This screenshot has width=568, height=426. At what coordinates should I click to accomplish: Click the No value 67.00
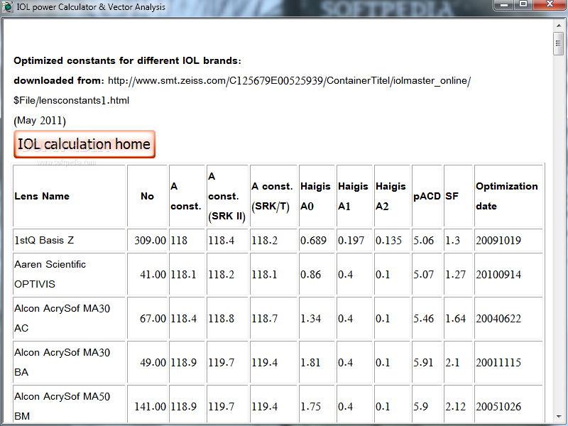click(x=153, y=318)
